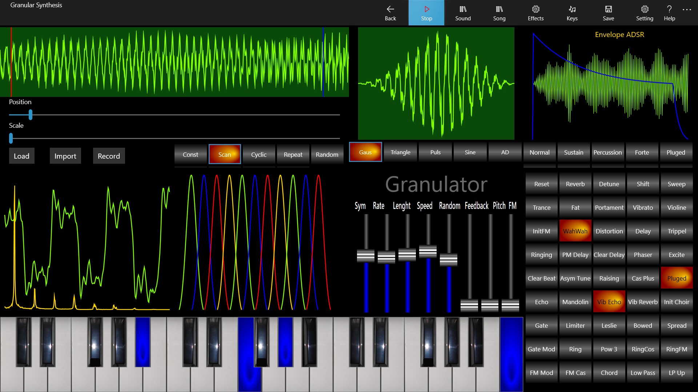Switch grain window to Triangle
Image resolution: width=698 pixels, height=392 pixels.
pyautogui.click(x=400, y=152)
